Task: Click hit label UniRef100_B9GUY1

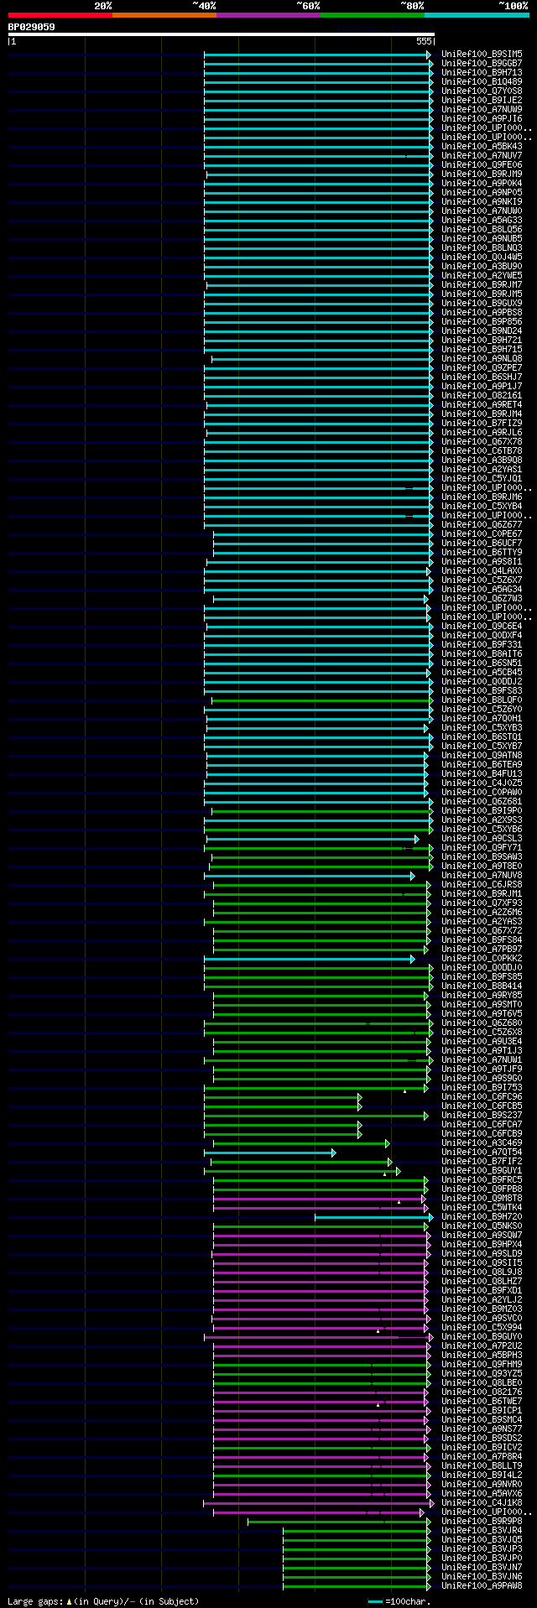Action: [x=482, y=1171]
